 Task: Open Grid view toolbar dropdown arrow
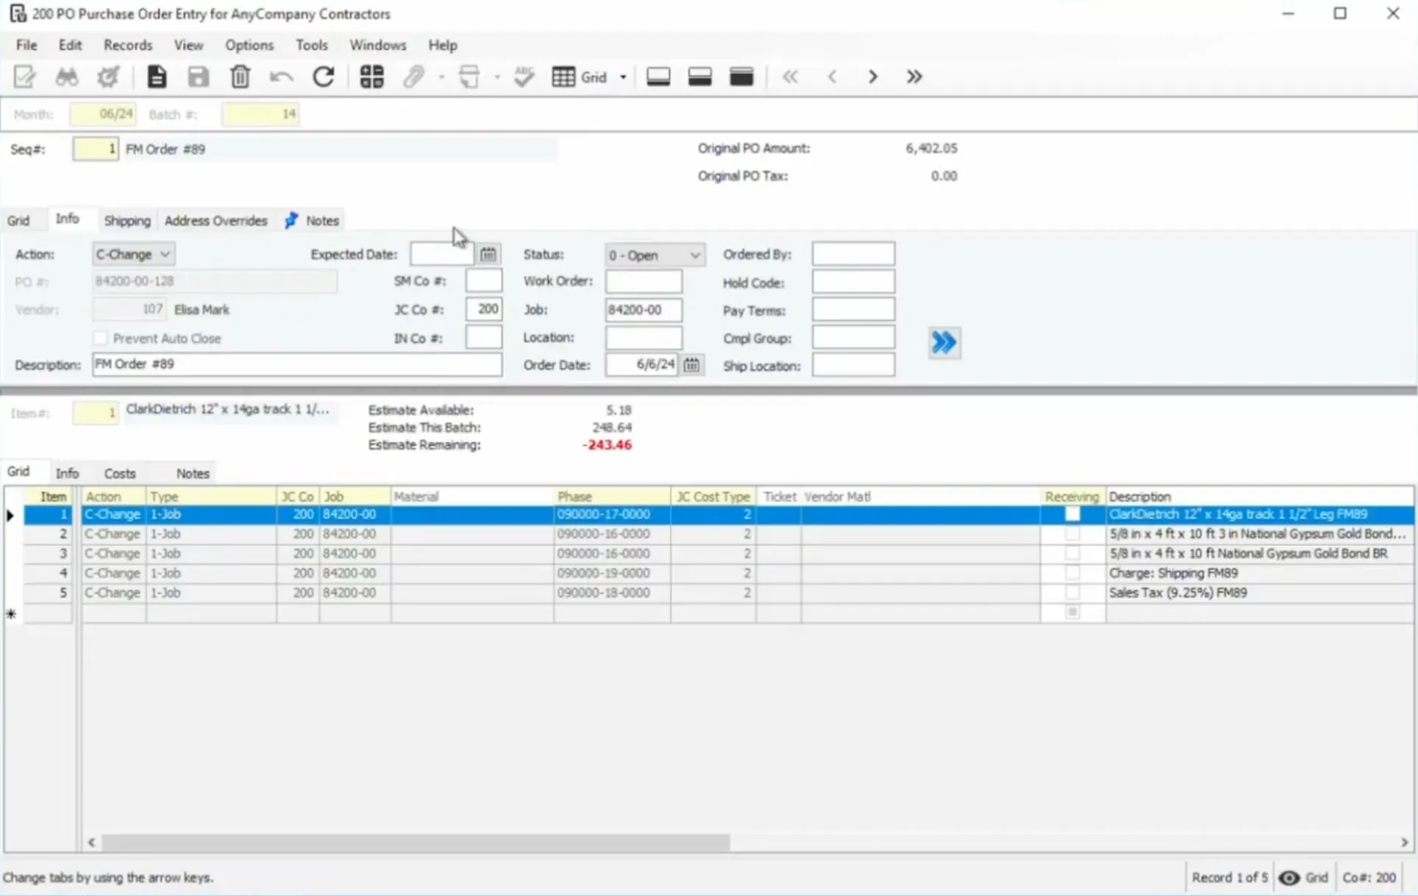point(623,77)
